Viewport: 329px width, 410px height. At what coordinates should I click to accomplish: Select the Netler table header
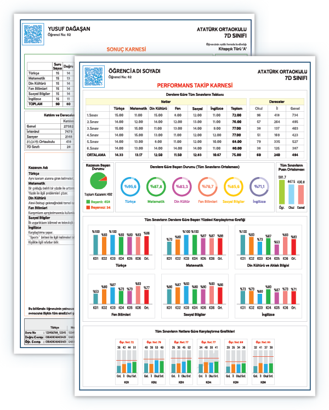coord(166,101)
